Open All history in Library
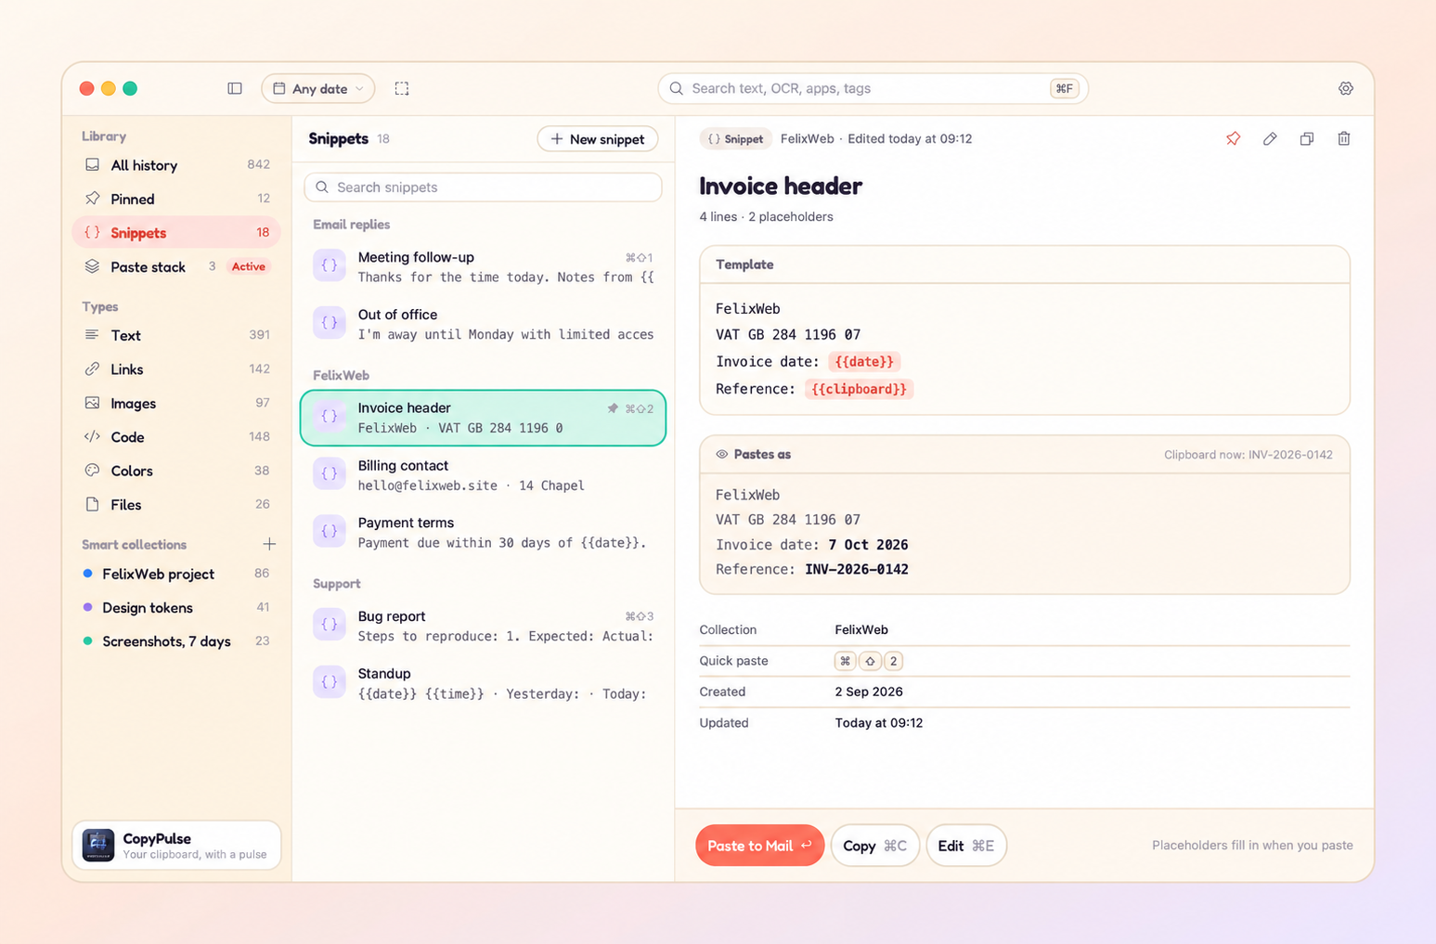Viewport: 1436px width, 944px height. [x=176, y=165]
